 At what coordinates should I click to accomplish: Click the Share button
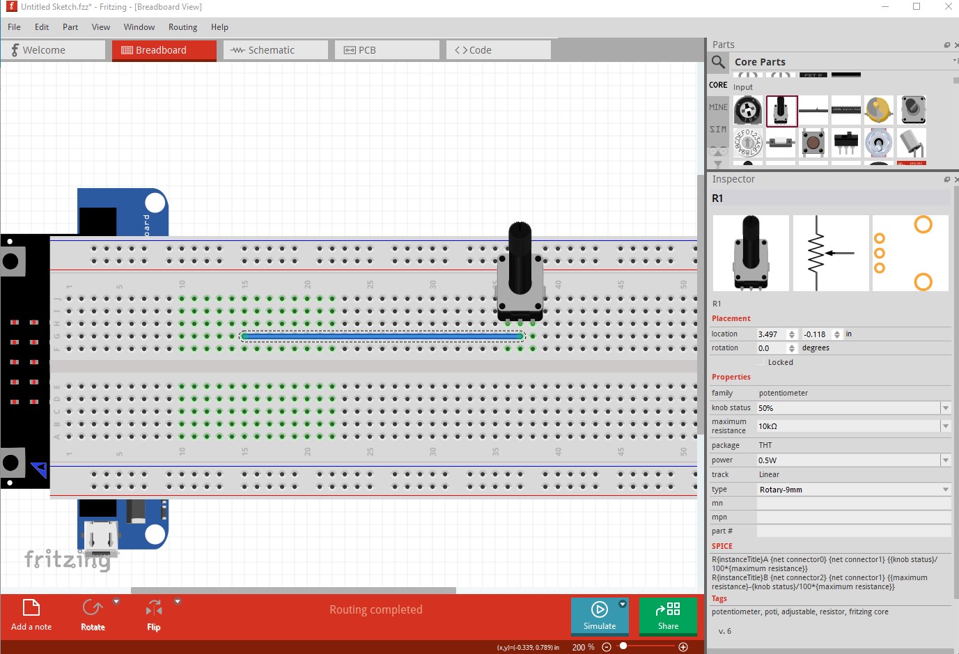click(668, 616)
